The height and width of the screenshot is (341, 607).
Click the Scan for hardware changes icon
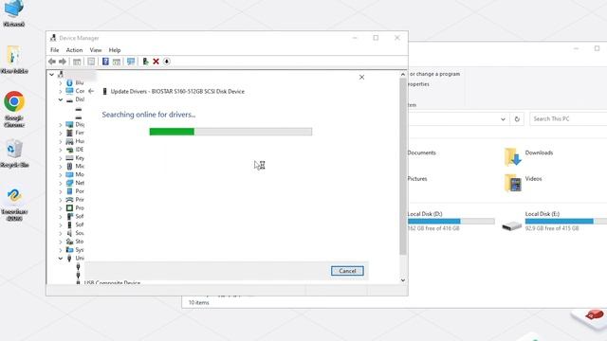click(x=131, y=62)
